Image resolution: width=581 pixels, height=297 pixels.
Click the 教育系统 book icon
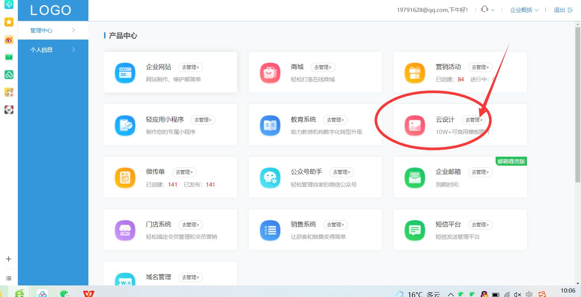[x=270, y=125]
